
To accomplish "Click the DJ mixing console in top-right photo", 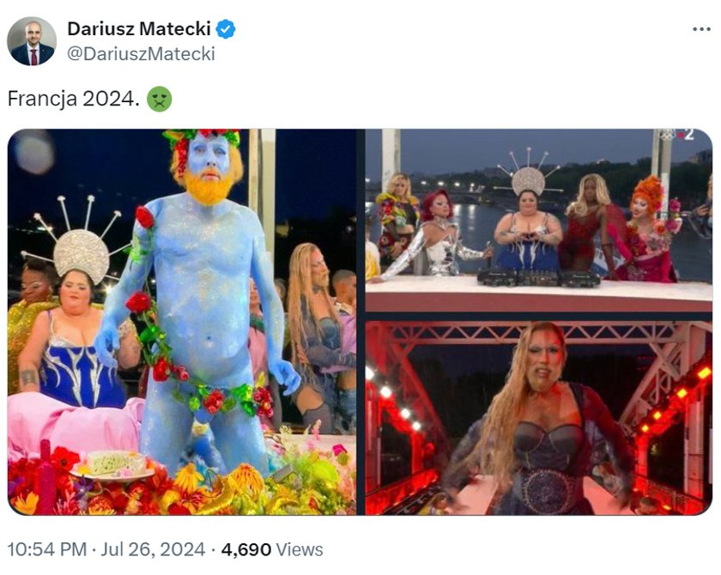I will click(538, 277).
